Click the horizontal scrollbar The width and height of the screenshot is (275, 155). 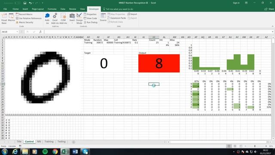pos(218,142)
